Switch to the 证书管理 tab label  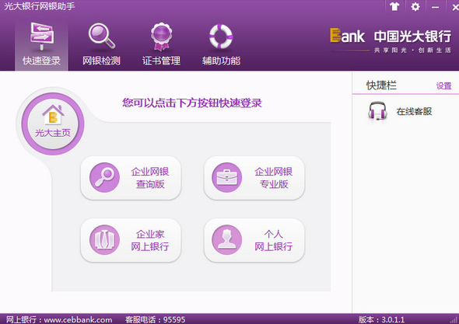(161, 61)
